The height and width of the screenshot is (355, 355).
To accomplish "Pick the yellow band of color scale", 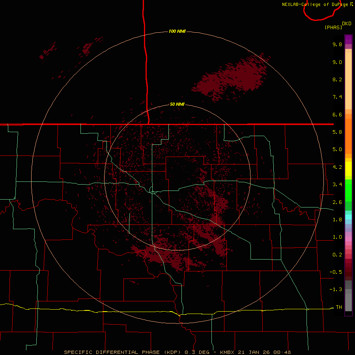I will click(348, 169).
